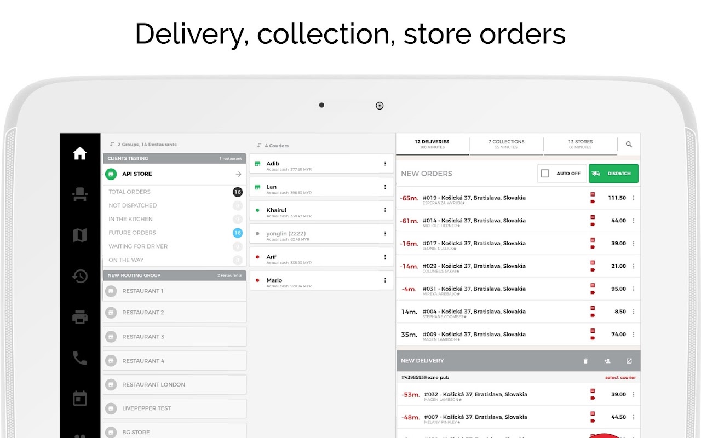Open the options menu for courier Lan
Image resolution: width=701 pixels, height=438 pixels.
385,187
